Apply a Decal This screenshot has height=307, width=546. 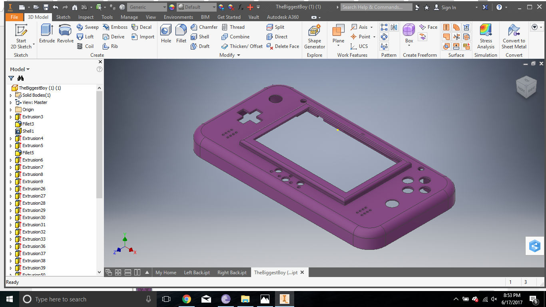(x=141, y=27)
